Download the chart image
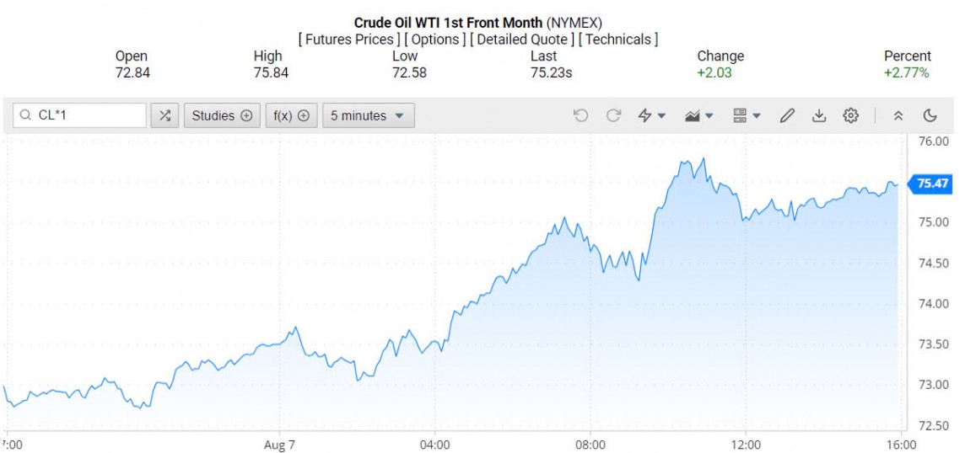965x453 pixels. coord(818,115)
